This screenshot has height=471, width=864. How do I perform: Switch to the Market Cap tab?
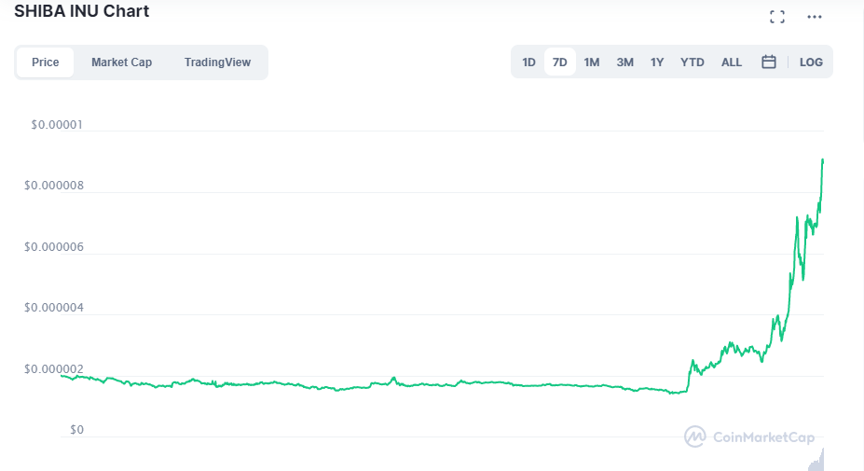point(121,62)
